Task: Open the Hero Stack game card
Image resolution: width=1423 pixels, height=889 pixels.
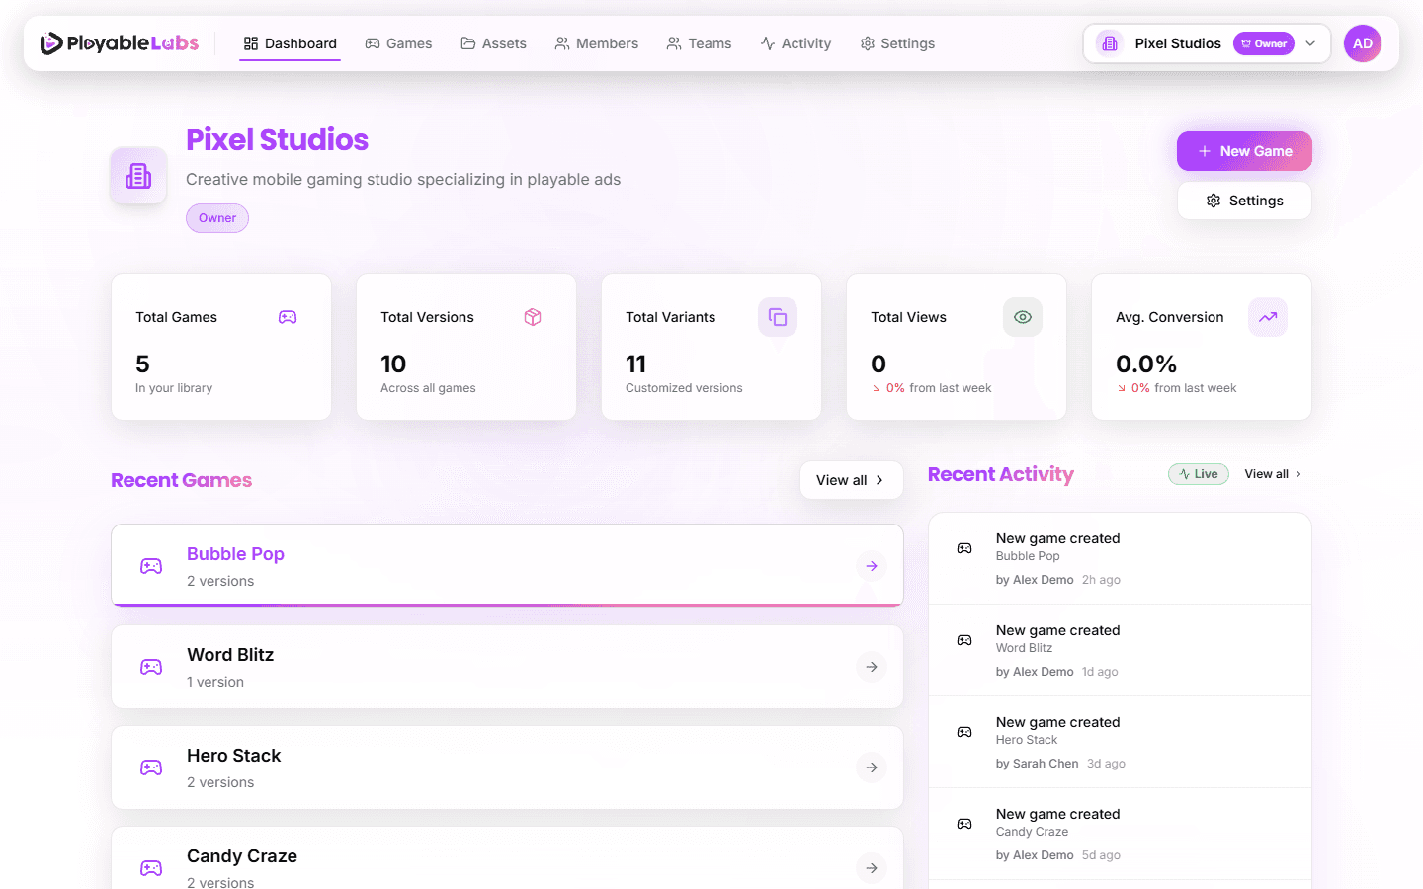Action: 507,768
